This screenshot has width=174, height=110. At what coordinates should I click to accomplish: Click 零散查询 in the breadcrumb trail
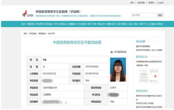(42, 34)
